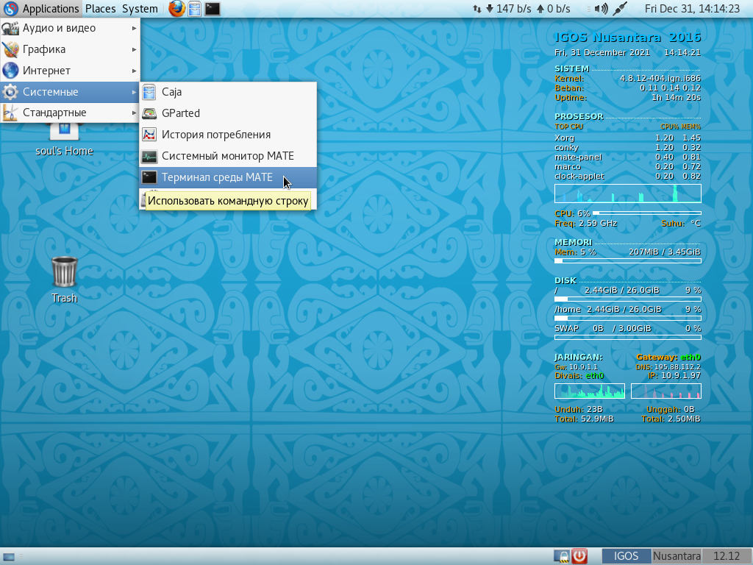Switch to the 12.12 workspace
753x565 pixels.
727,556
